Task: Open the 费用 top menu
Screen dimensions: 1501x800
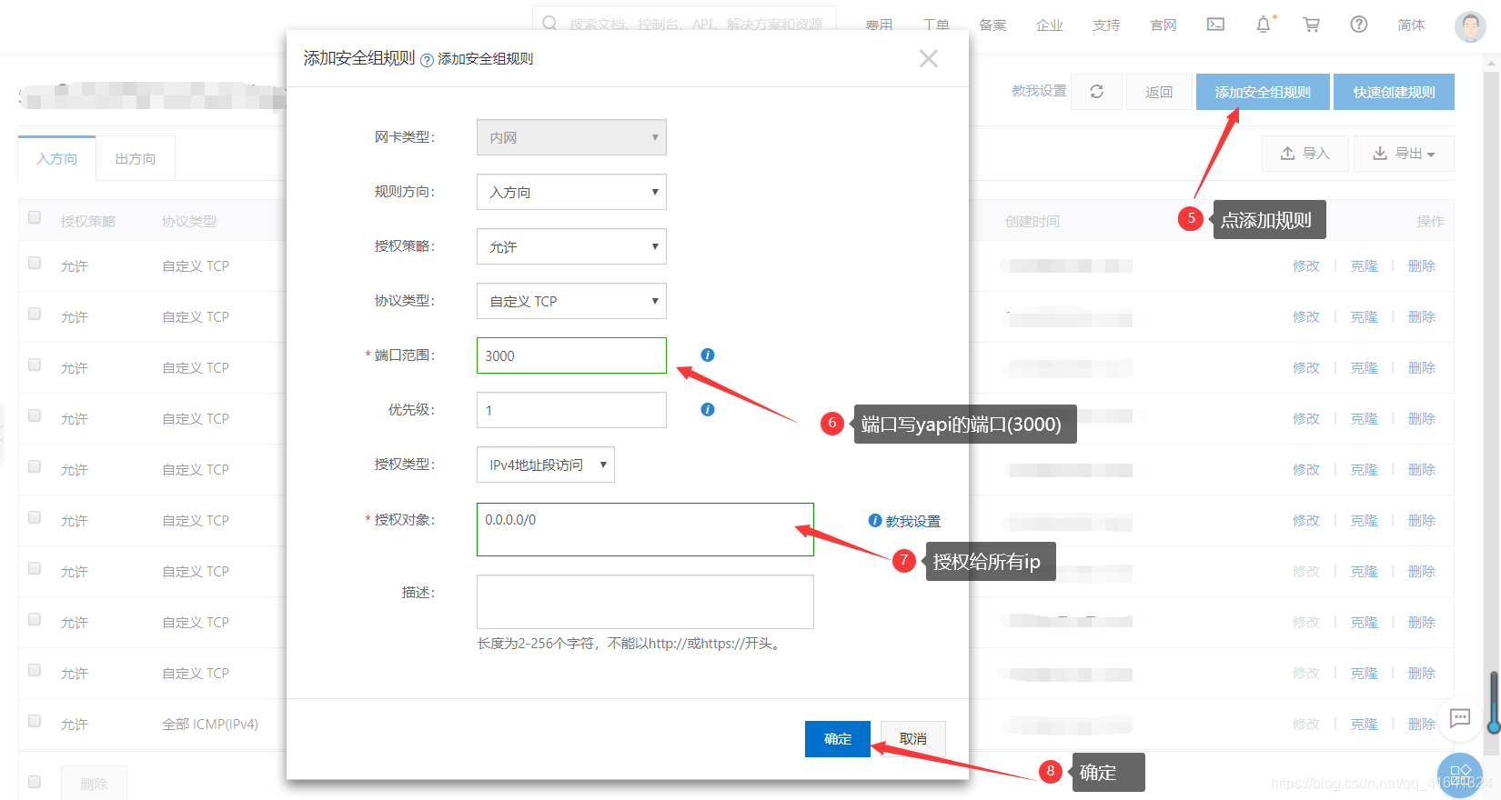Action: pyautogui.click(x=879, y=25)
